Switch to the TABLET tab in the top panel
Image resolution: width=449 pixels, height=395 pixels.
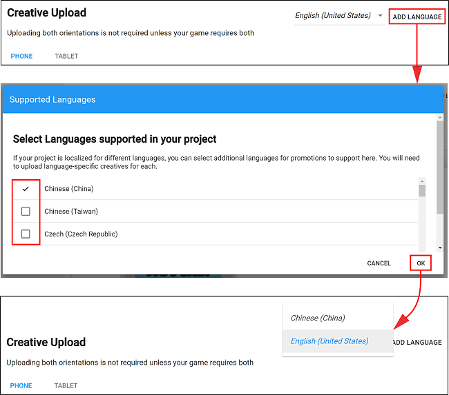click(x=66, y=56)
